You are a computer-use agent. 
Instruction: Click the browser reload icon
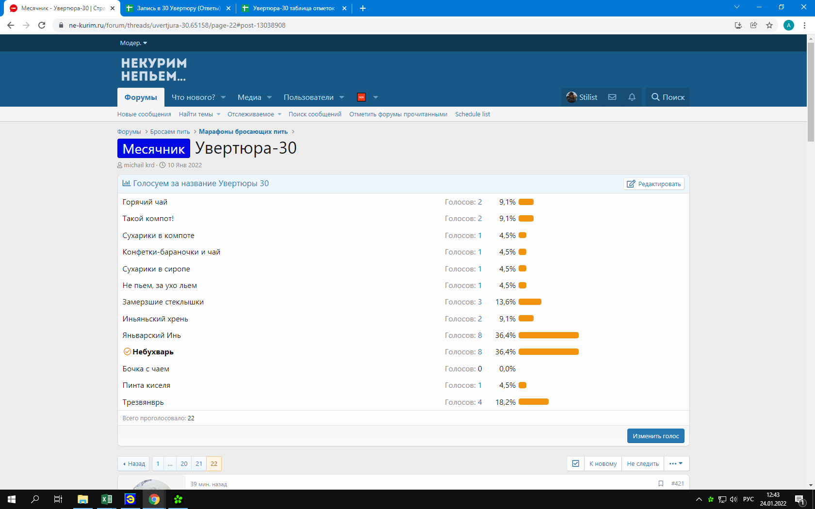(x=42, y=25)
